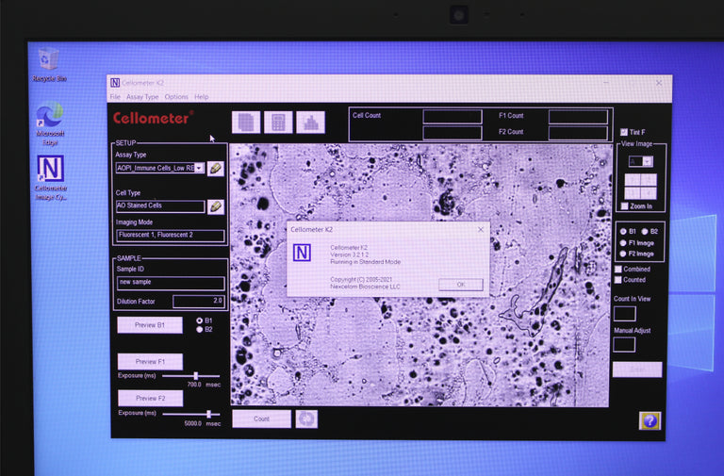This screenshot has width=724, height=476.
Task: Check the Combined checkbox
Action: click(617, 269)
